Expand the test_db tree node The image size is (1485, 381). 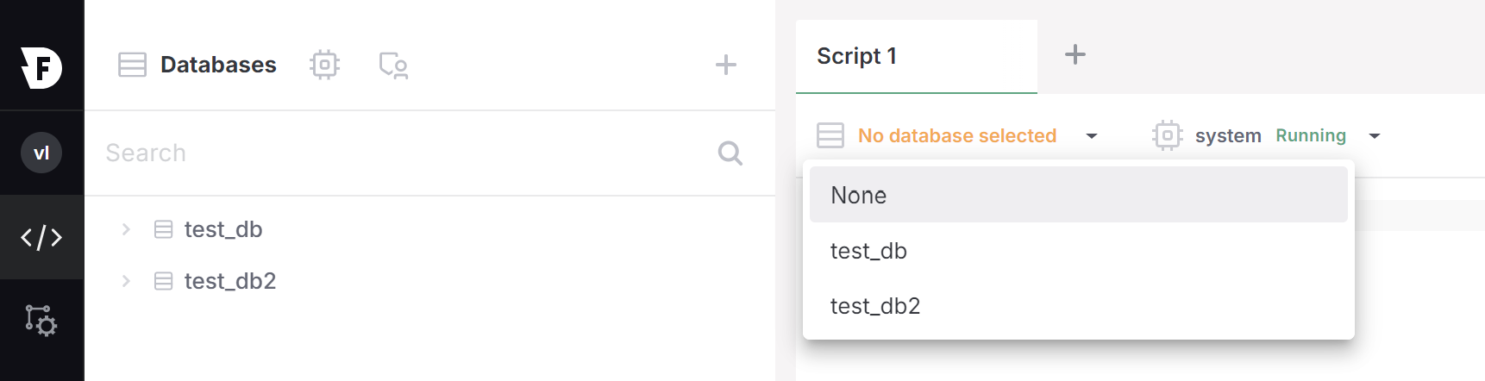coord(126,229)
